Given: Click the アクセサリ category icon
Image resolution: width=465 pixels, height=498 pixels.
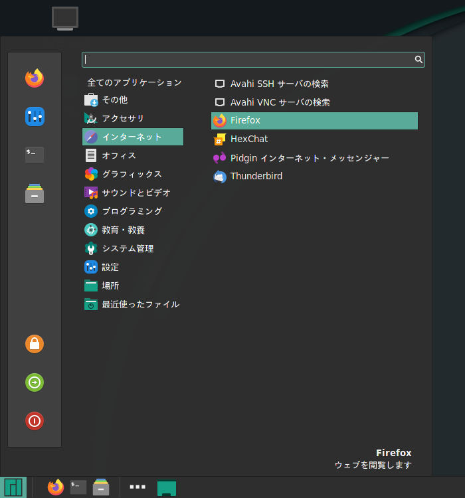Looking at the screenshot, I should 91,118.
